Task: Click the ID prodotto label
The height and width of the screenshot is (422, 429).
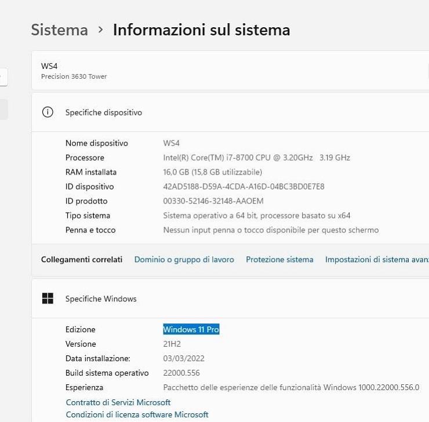Action: point(86,201)
